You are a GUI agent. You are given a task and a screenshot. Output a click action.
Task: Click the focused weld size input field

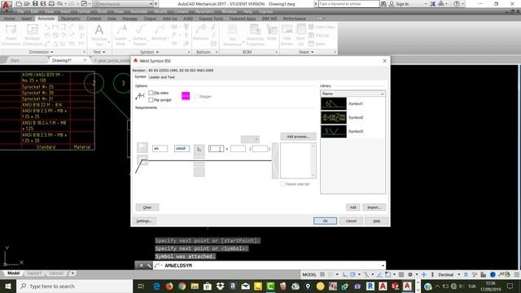217,149
